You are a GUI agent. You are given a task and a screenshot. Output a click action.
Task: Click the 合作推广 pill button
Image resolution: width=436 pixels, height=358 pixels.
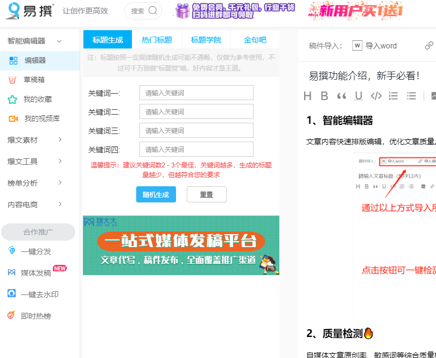click(38, 231)
